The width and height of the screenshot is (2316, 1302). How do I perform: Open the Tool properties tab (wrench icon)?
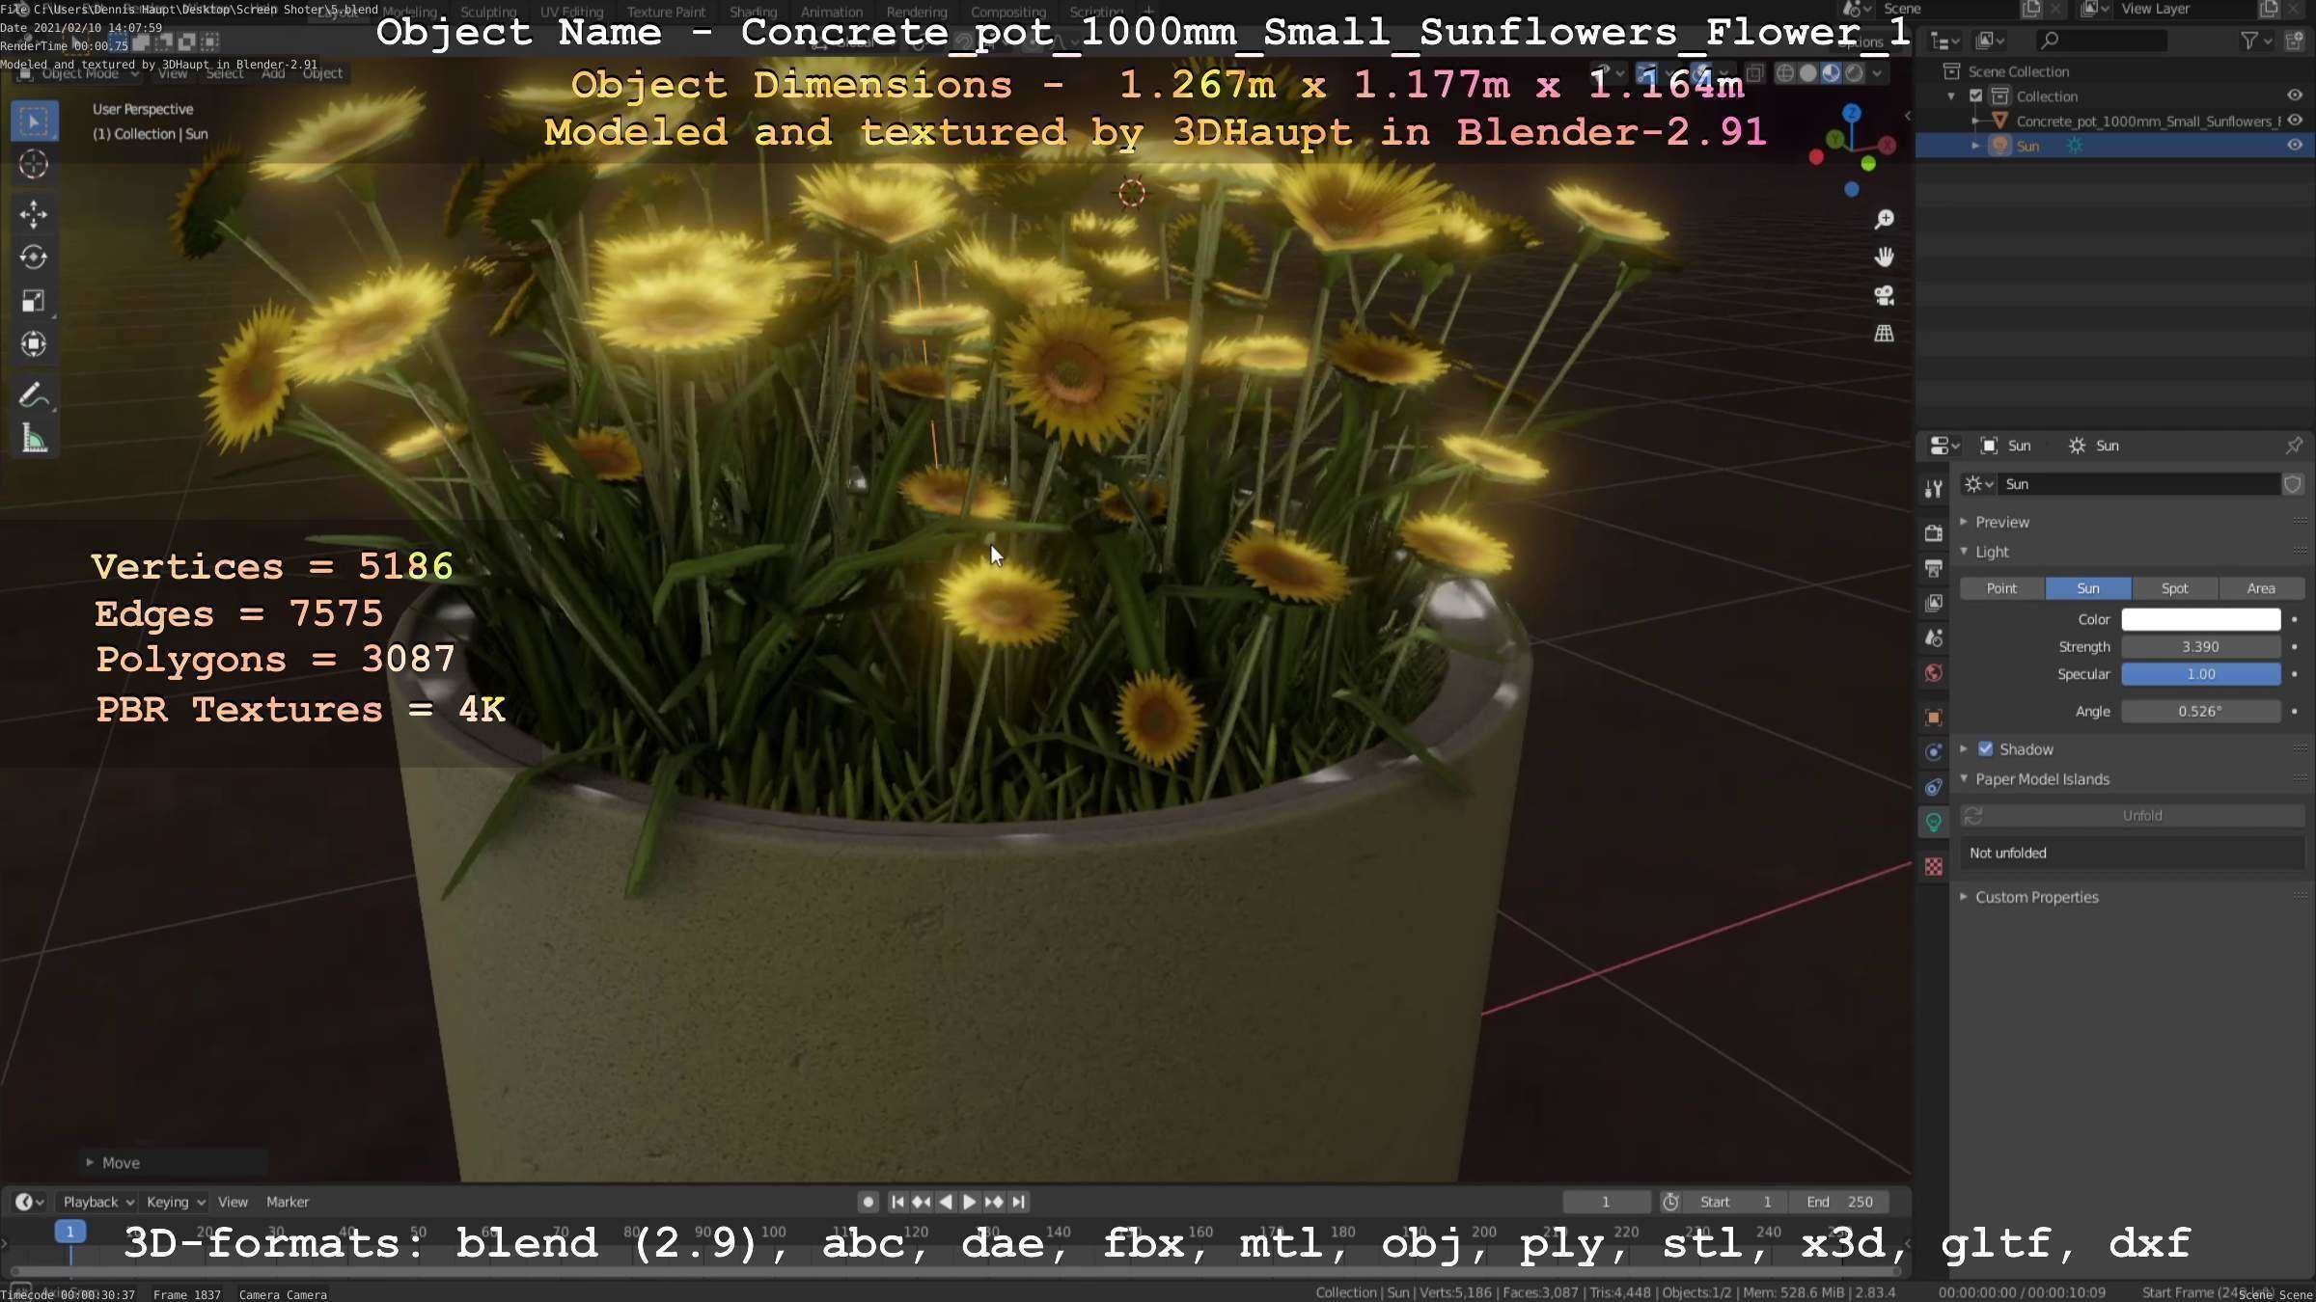pyautogui.click(x=1933, y=489)
